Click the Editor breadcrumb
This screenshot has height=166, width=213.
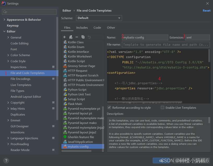(x=67, y=11)
